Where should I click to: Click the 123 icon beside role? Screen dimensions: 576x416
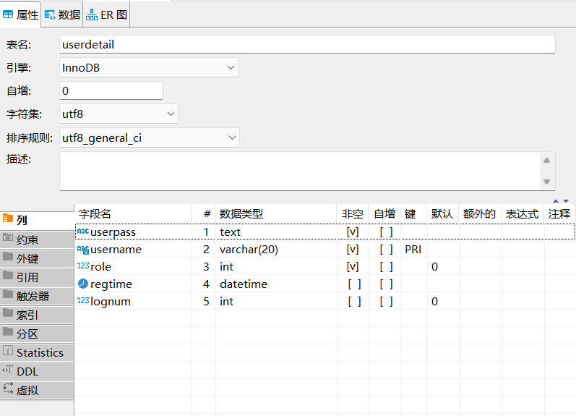[83, 266]
